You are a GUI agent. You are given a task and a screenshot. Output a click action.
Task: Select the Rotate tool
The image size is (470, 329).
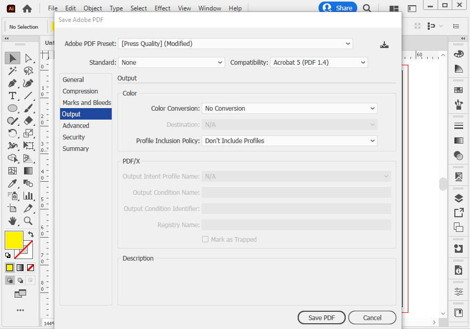pos(13,133)
